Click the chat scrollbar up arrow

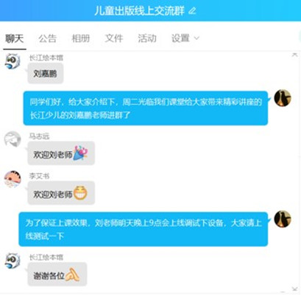click(294, 55)
